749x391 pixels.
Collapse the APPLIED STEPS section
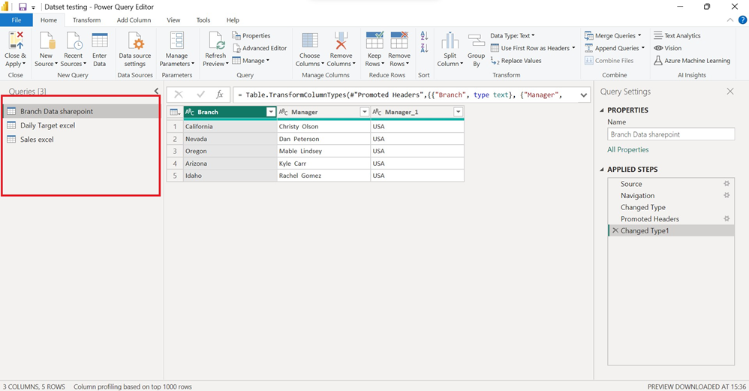(602, 170)
